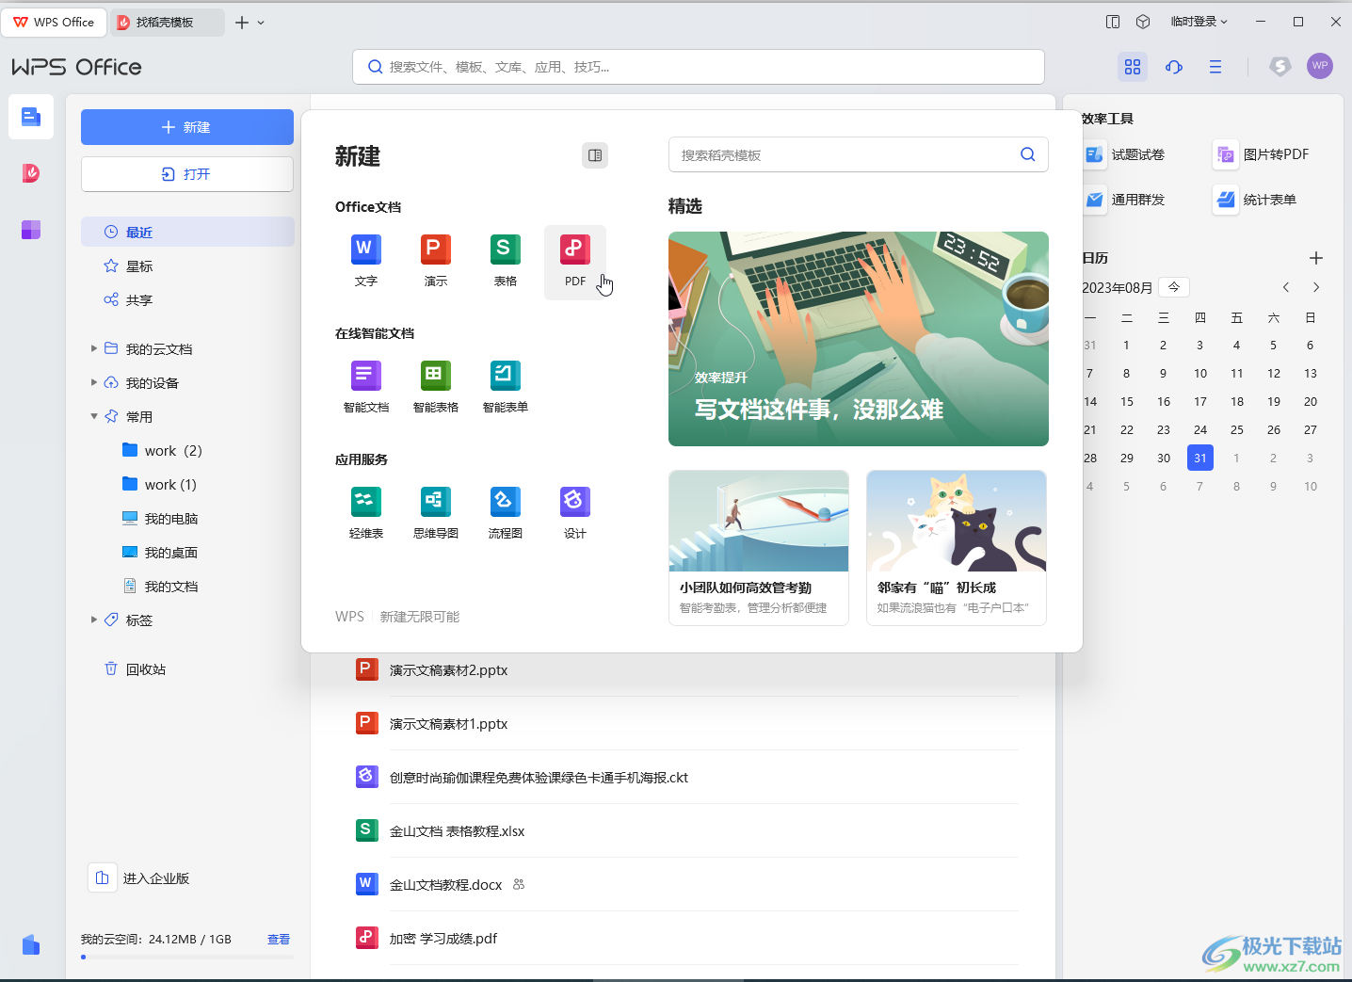Screen dimensions: 1352x982
Task: Open the 小团队如何高效管考勤 card
Action: coord(759,548)
